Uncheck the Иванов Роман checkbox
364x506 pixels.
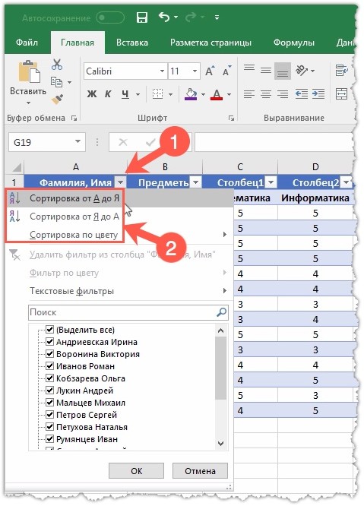tap(49, 366)
